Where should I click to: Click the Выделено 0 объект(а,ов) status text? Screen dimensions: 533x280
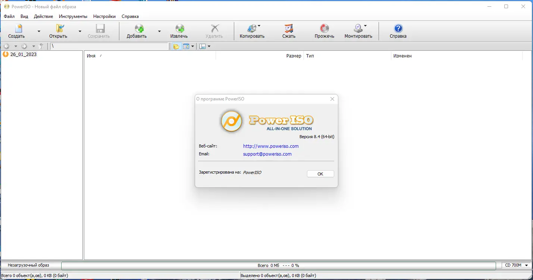[x=278, y=276]
